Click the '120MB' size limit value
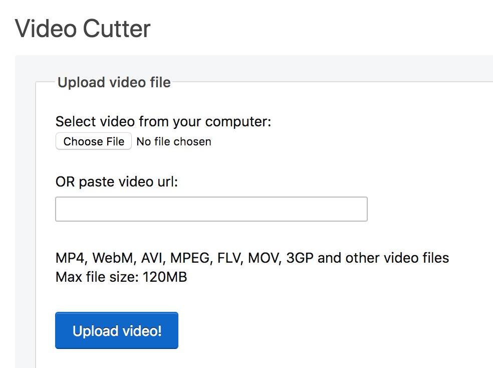Viewport: 493px width, 368px height. [165, 277]
